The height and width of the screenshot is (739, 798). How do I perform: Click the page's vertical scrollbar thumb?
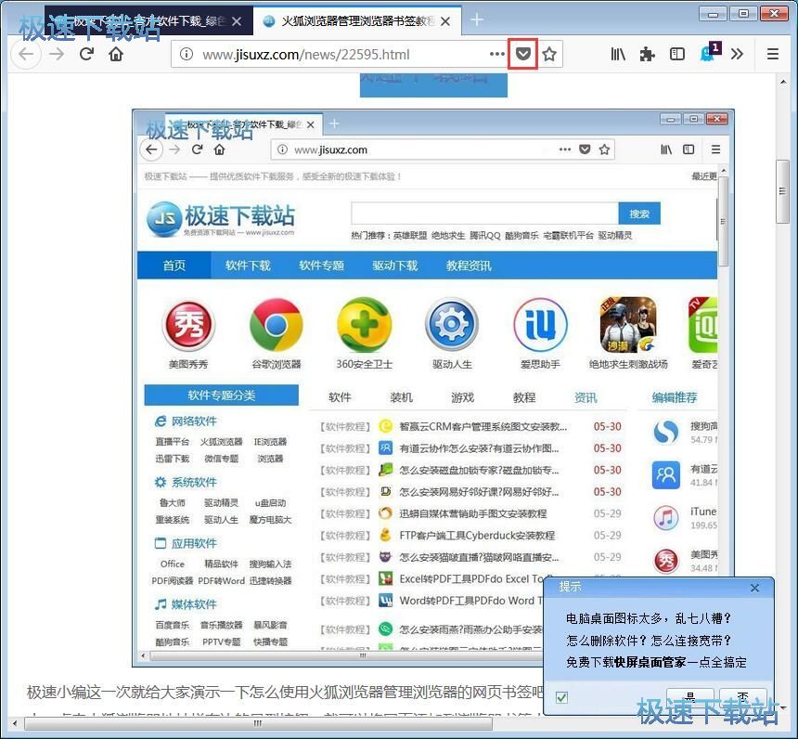tap(782, 191)
